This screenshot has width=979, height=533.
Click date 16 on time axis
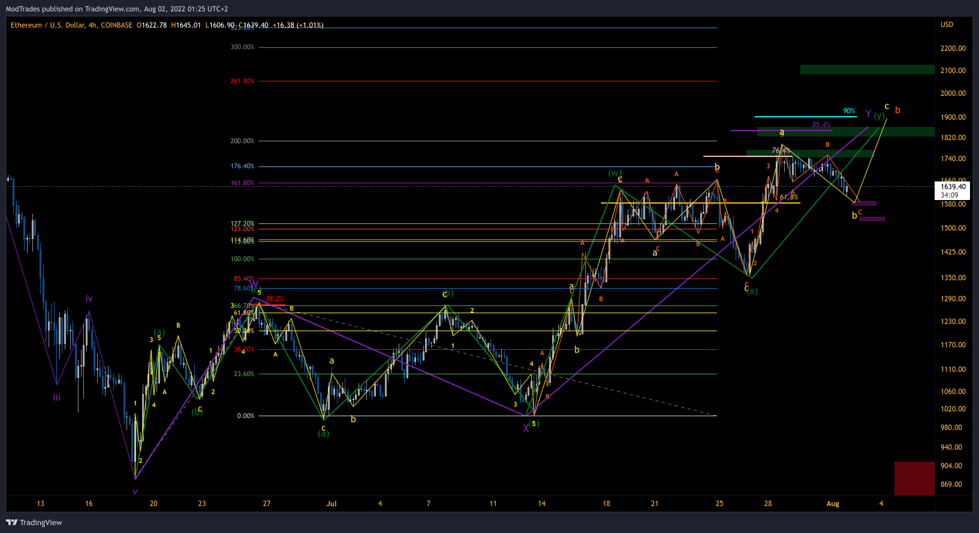[89, 504]
